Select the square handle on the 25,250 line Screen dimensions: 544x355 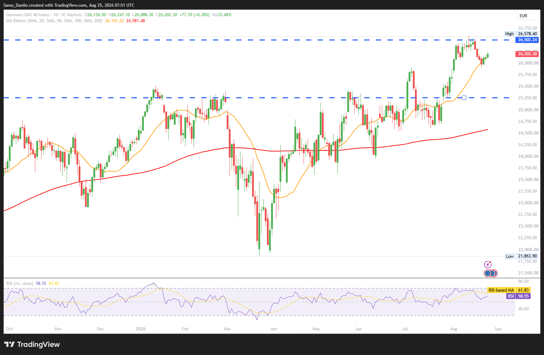click(464, 98)
